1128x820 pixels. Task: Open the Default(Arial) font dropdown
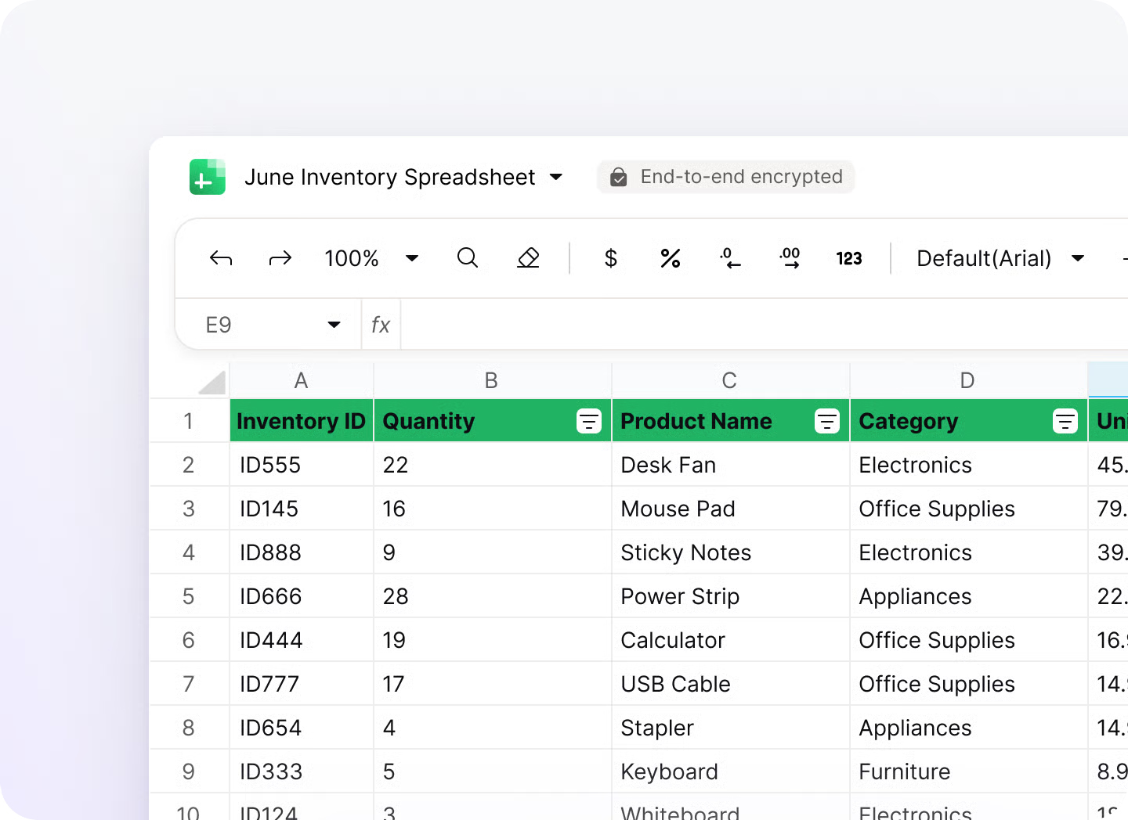coord(1078,258)
